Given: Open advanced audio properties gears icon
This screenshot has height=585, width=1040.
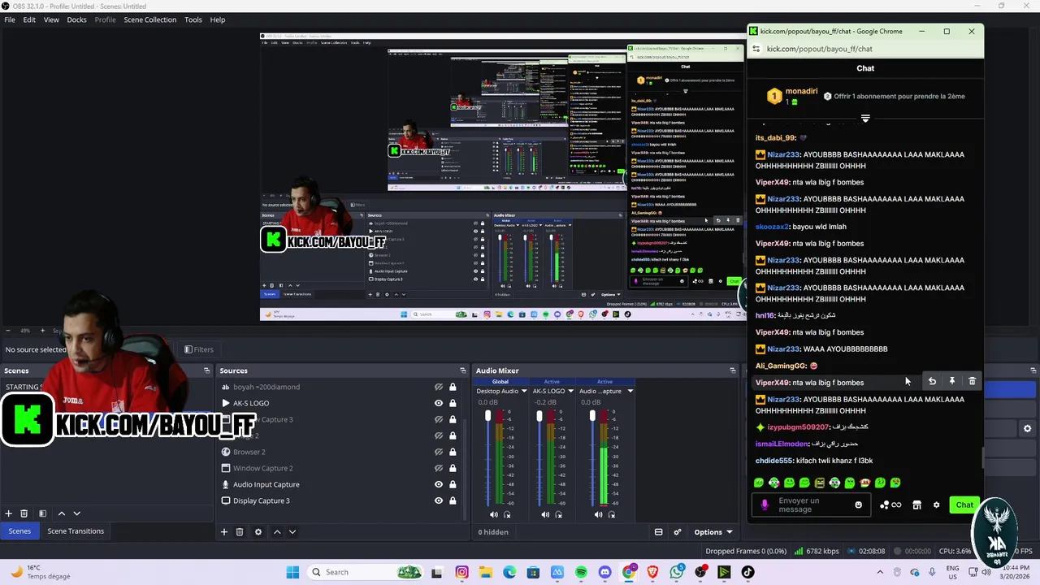Looking at the screenshot, I should [x=678, y=532].
